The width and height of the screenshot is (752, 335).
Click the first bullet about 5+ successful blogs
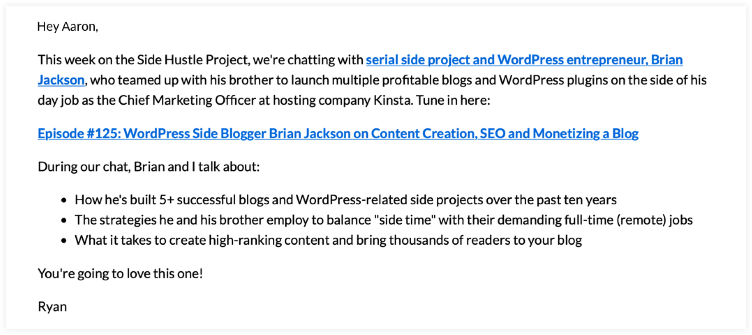(x=345, y=200)
